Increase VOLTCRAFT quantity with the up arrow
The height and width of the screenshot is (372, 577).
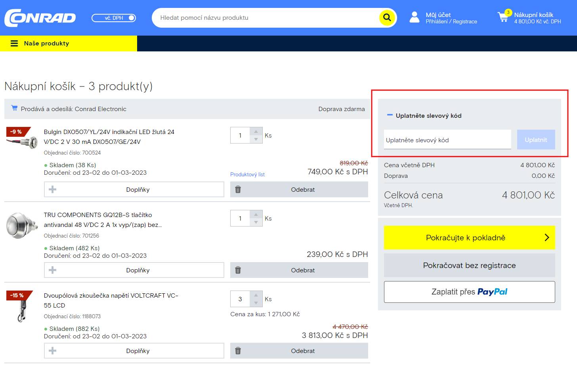(256, 296)
